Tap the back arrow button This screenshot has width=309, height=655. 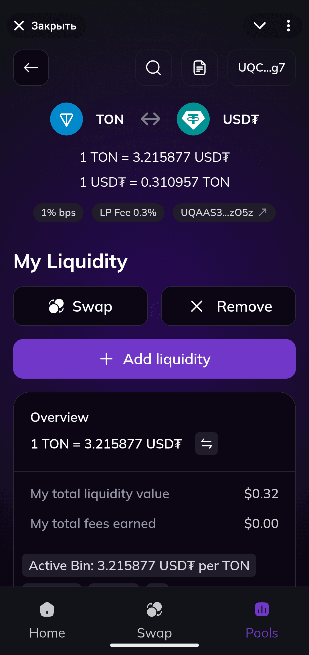[31, 68]
